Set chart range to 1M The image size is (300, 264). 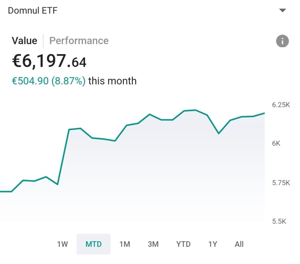[x=125, y=244]
